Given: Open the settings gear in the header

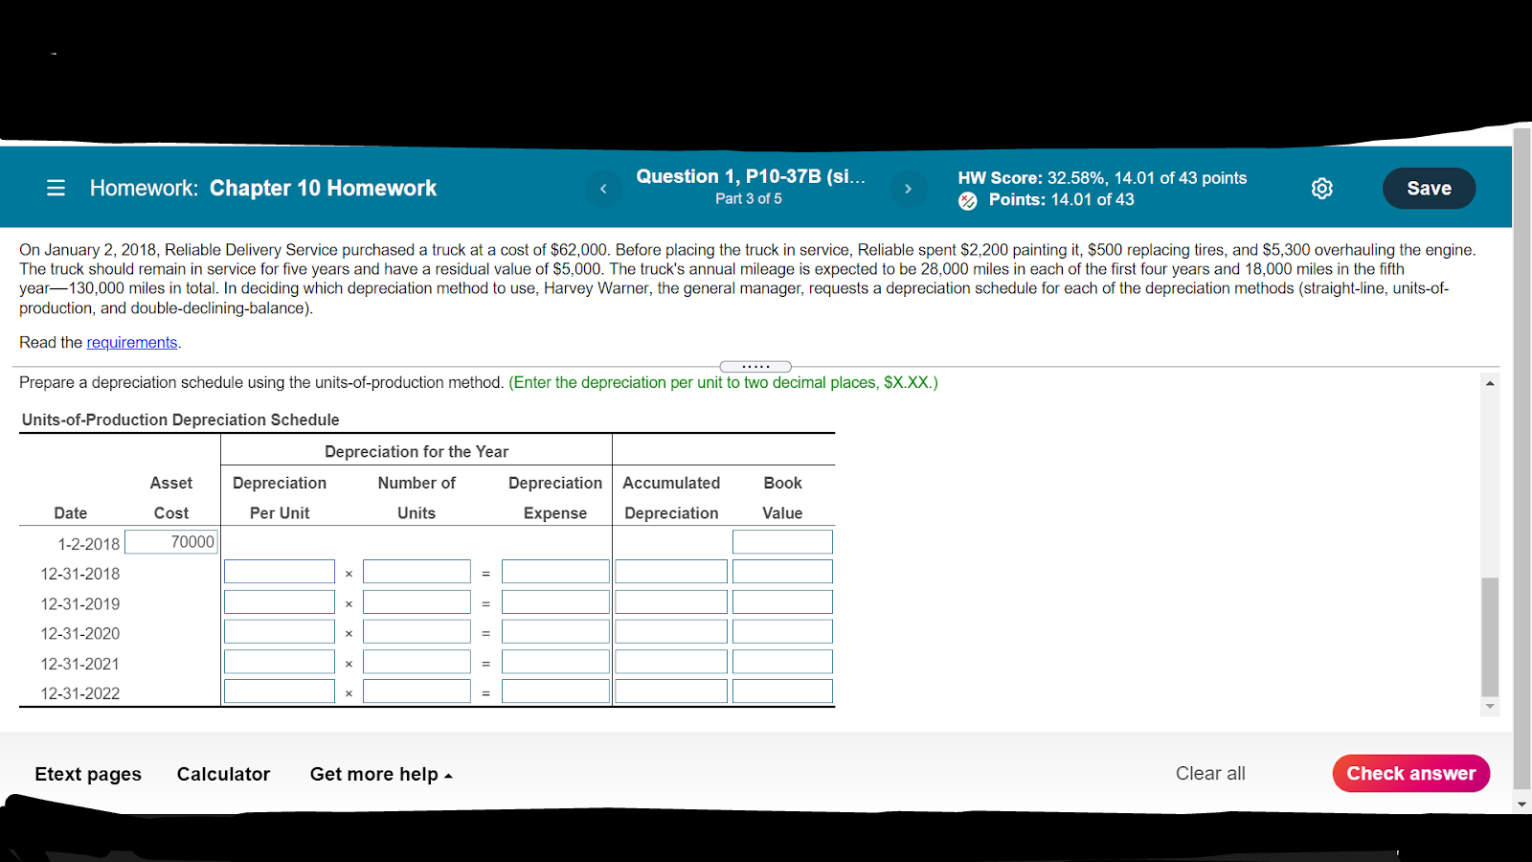Looking at the screenshot, I should tap(1321, 188).
